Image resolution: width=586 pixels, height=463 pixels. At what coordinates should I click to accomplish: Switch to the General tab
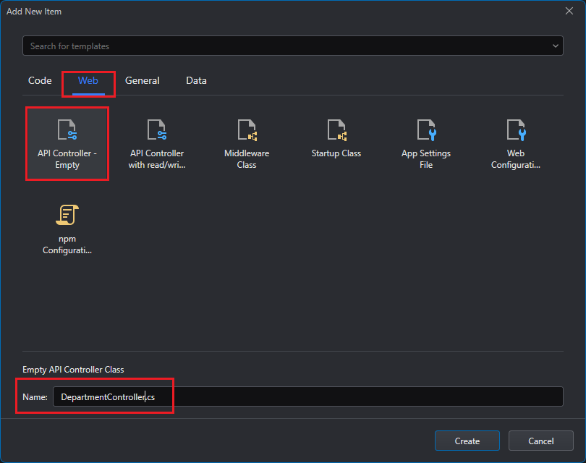click(x=143, y=80)
